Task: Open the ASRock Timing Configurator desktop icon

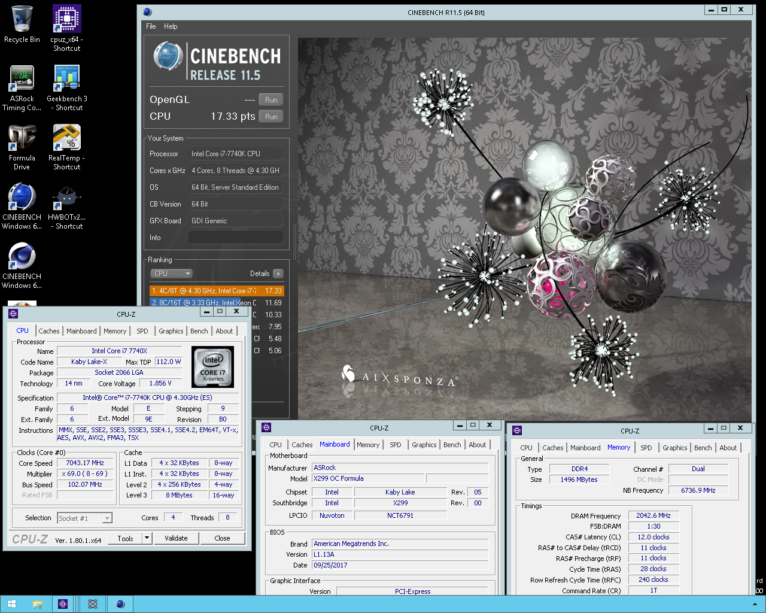Action: [x=22, y=88]
